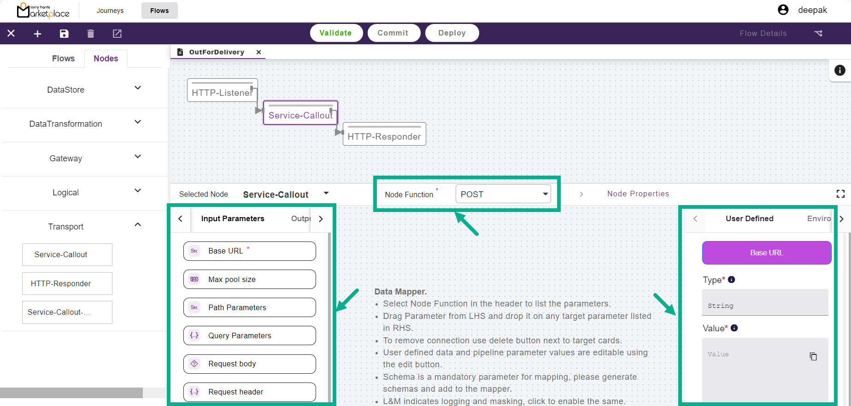Screen dimensions: 851x406
Task: Collapse the Transport node category
Action: 137,225
